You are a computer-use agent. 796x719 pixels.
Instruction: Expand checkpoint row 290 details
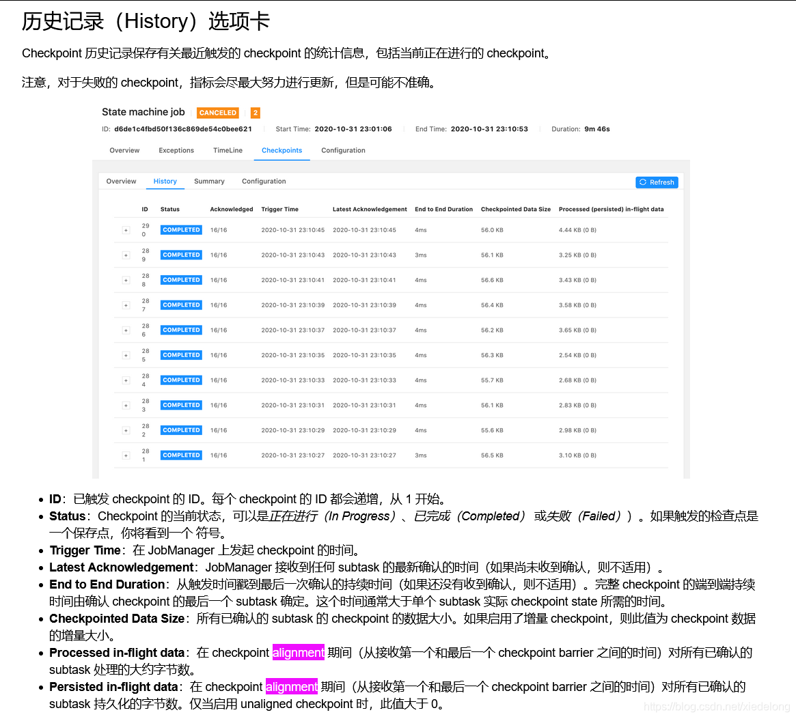[x=126, y=230]
